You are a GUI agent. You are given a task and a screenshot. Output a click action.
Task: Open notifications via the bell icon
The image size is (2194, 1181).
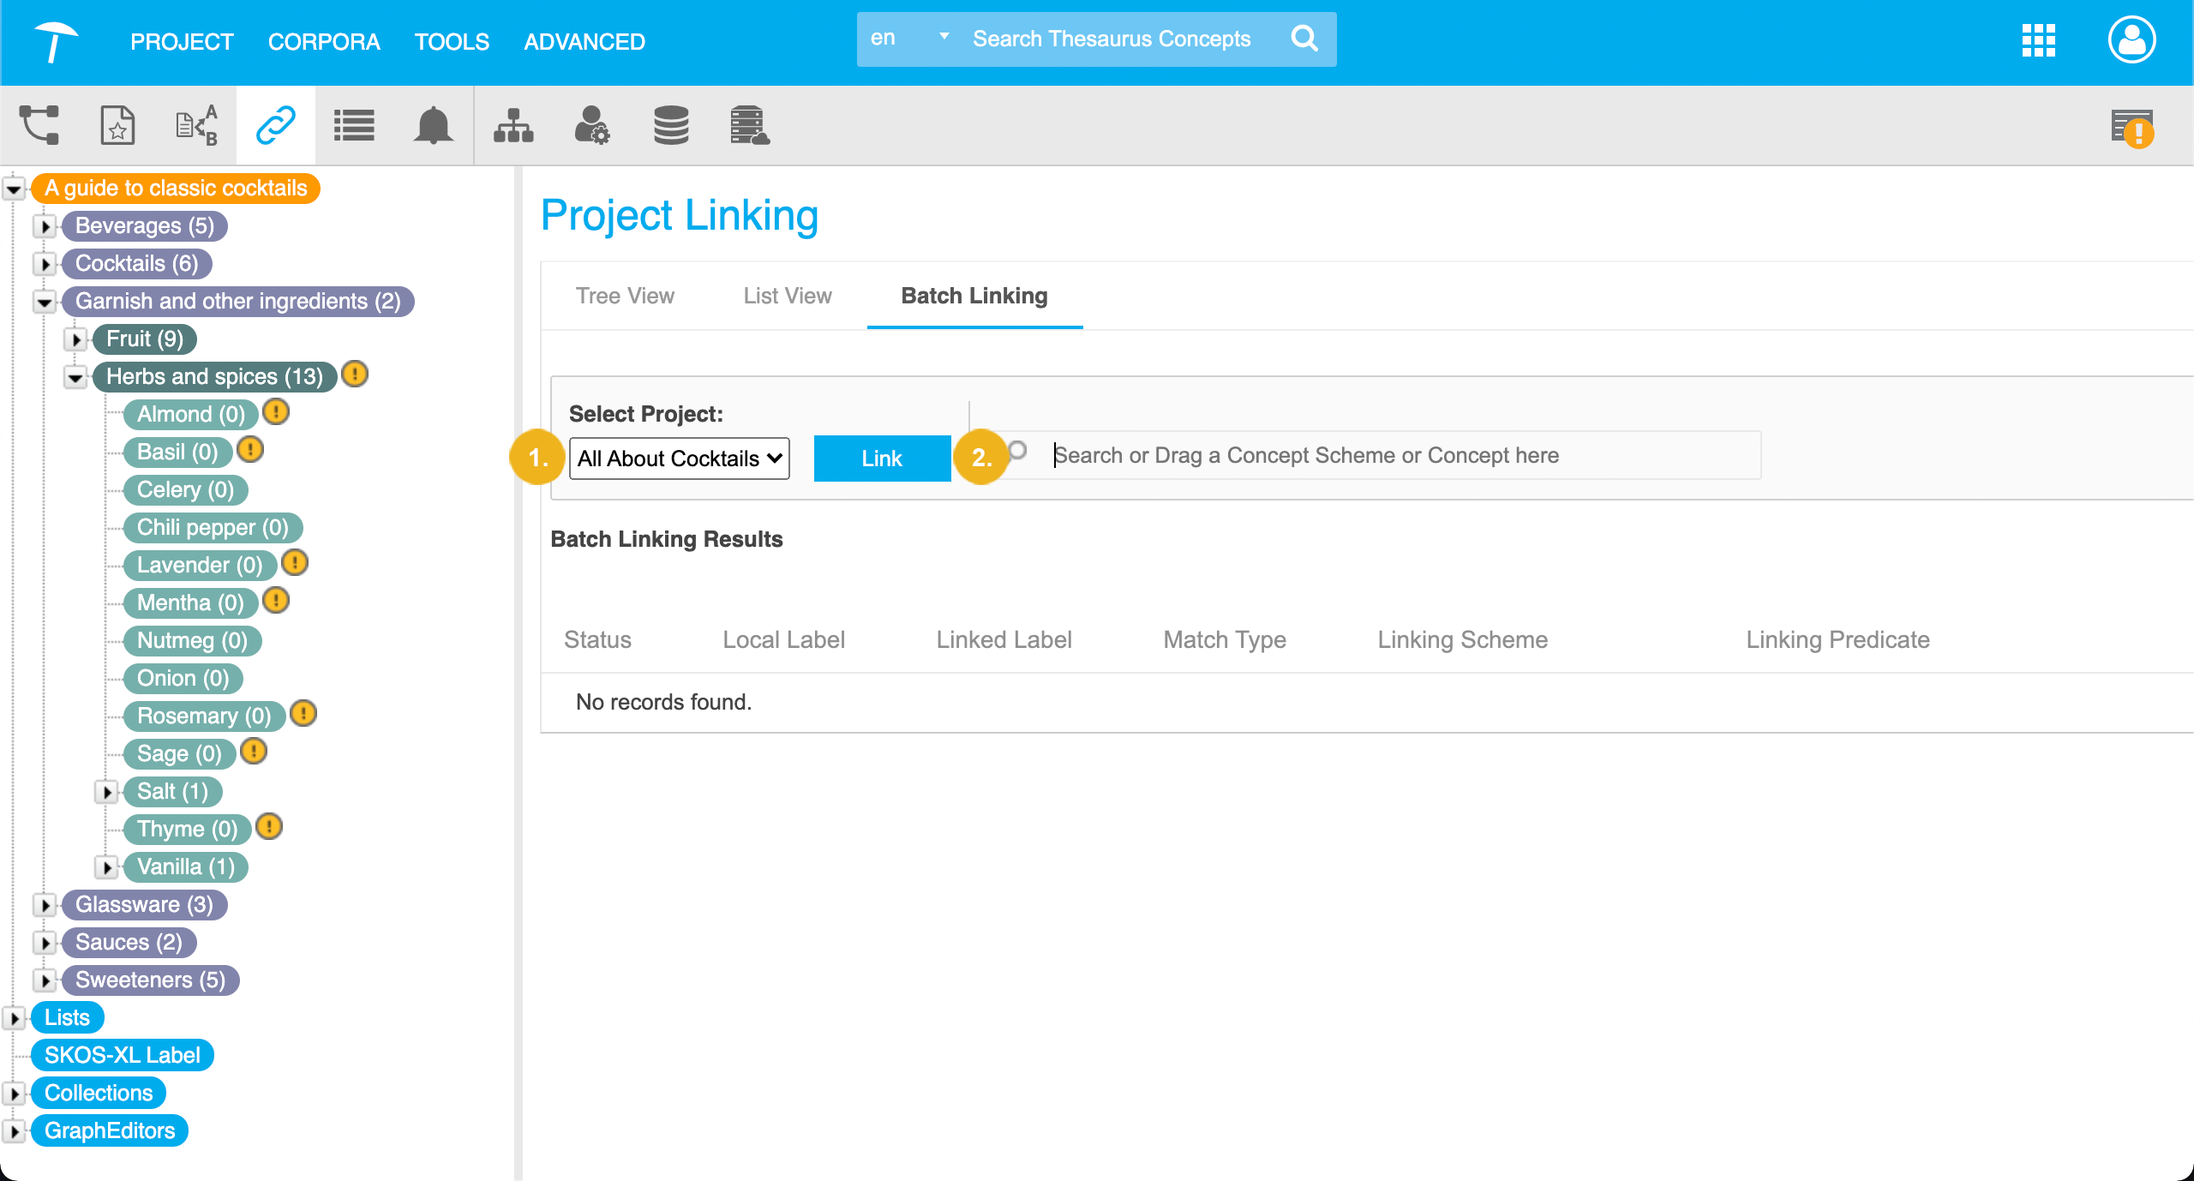click(x=432, y=125)
